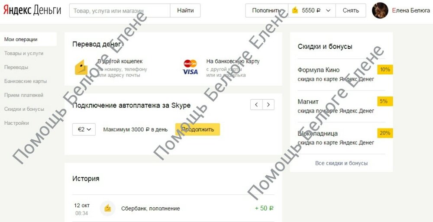Image resolution: width=433 pixels, height=222 pixels.
Task: Click wallet icon beside 5550 ₽ balance
Action: pos(295,10)
